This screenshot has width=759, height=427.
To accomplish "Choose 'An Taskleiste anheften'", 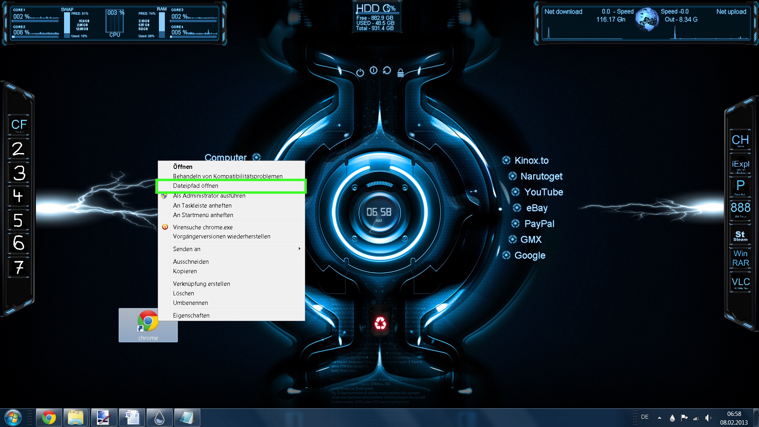I will pos(231,205).
